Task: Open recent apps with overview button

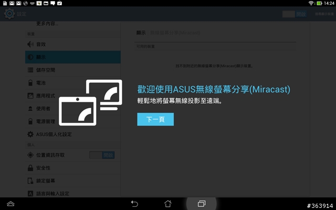Action: coord(202,204)
